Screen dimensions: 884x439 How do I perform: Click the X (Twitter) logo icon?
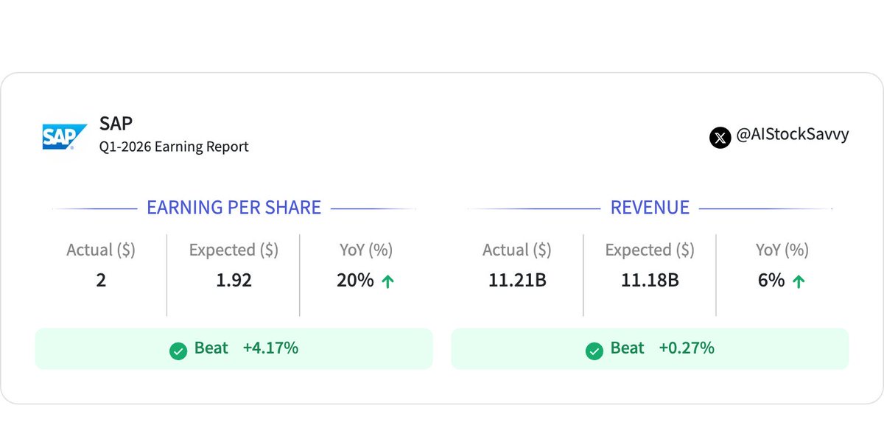720,137
